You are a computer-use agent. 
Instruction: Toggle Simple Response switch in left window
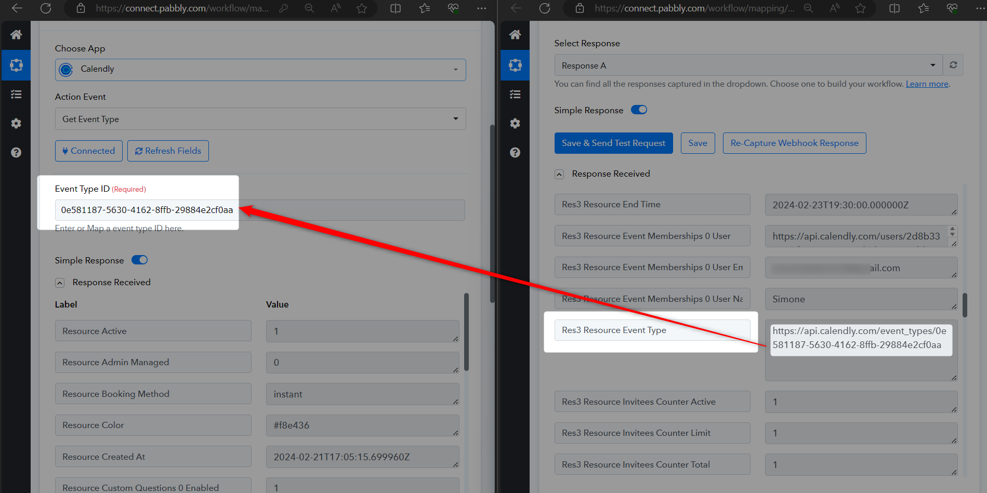point(139,260)
